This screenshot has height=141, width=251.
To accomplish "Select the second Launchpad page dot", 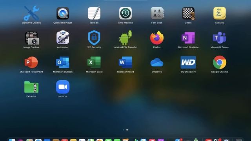I will pyautogui.click(x=127, y=130).
